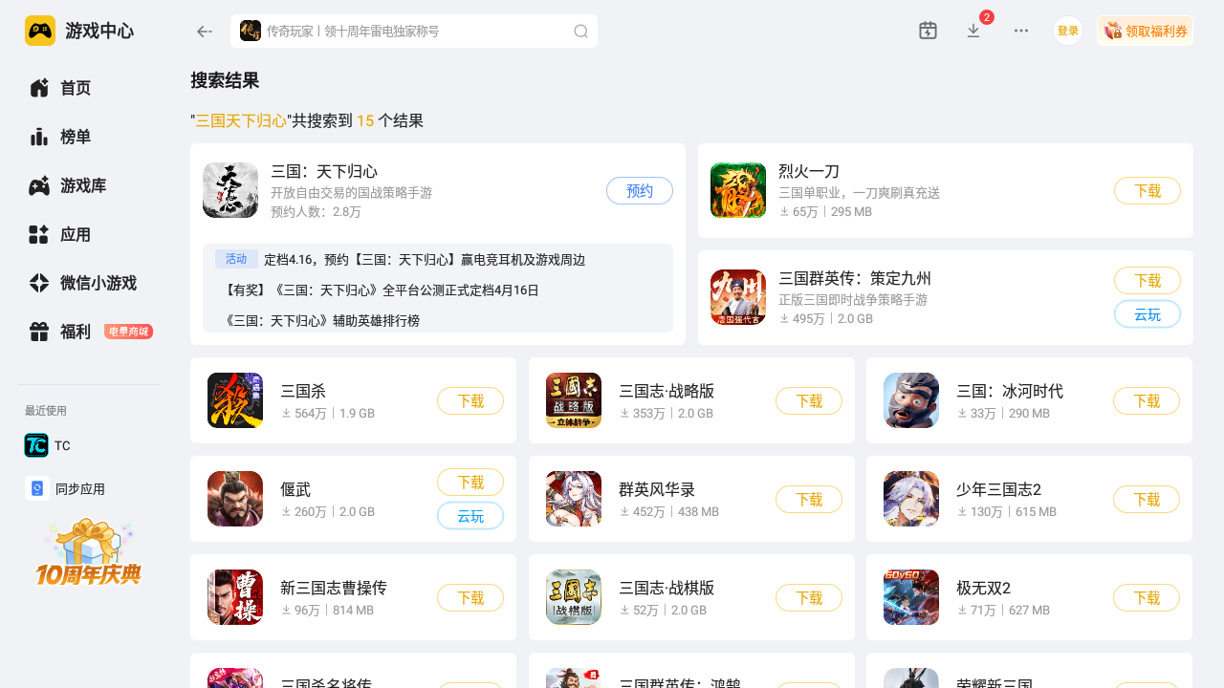Click the 游戏中心 logo icon
The width and height of the screenshot is (1224, 688).
pyautogui.click(x=40, y=31)
